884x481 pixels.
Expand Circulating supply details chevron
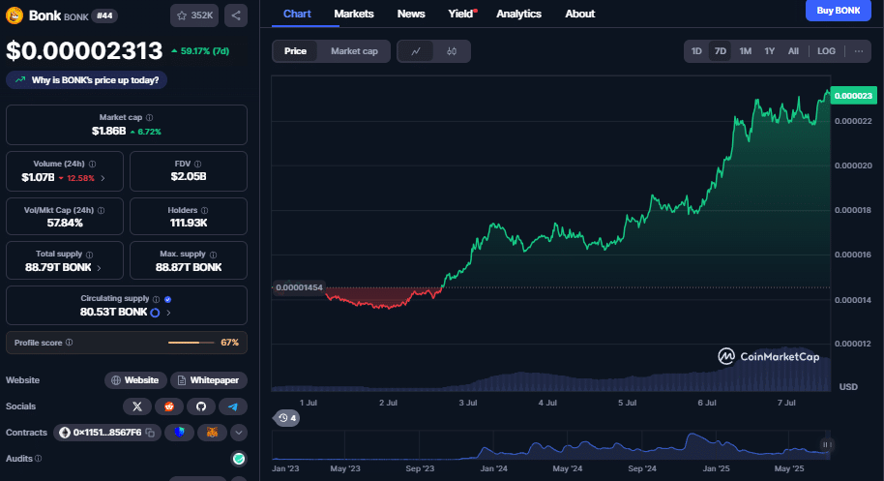tap(168, 313)
